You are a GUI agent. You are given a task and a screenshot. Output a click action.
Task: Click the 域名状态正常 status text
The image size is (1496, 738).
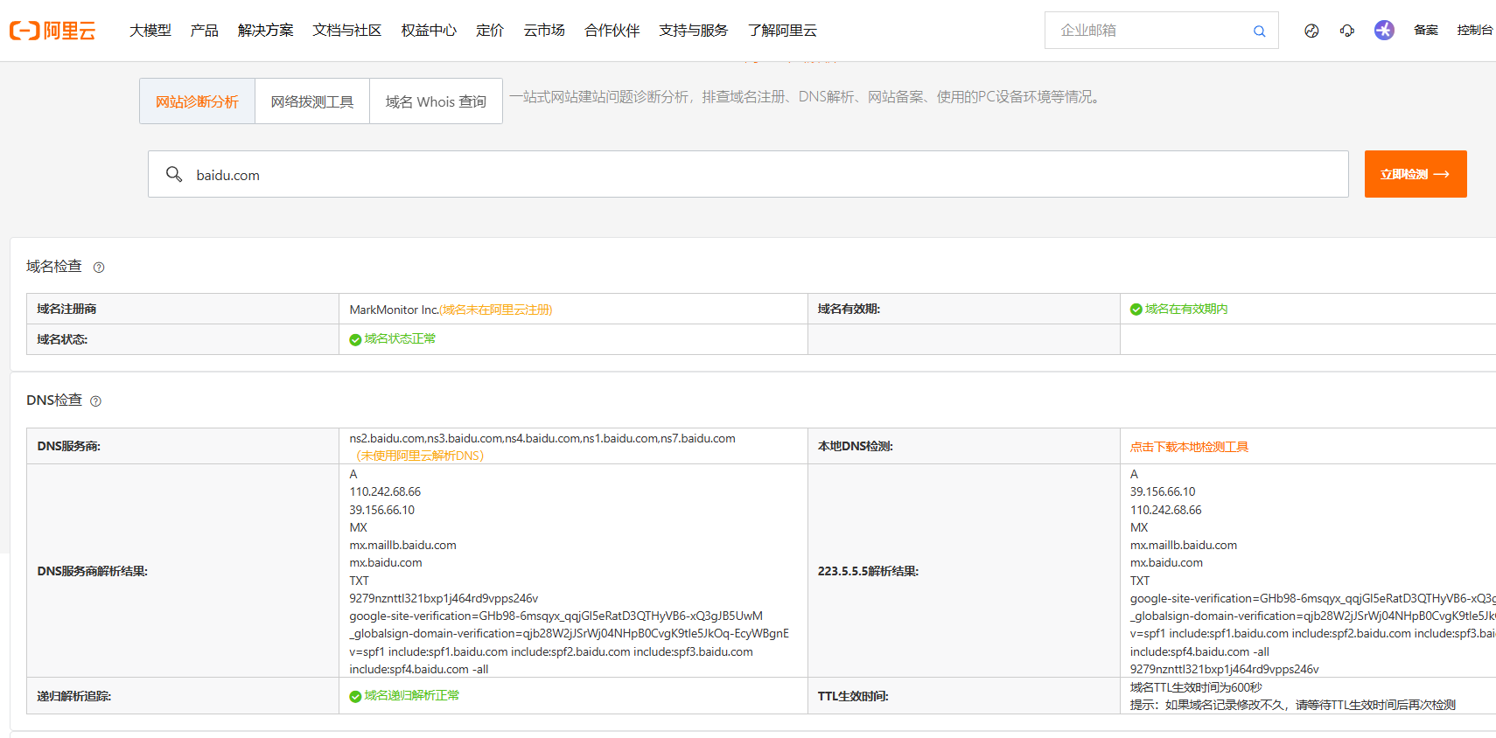coord(400,339)
